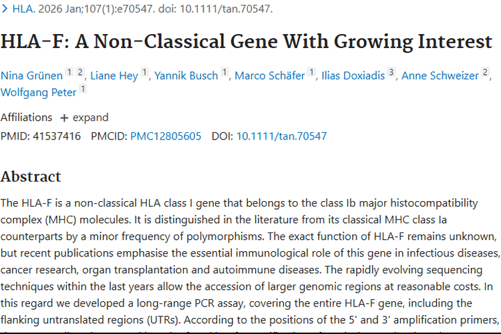Viewport: 501px width, 334px height.
Task: Click affiliation superscript 1 after Wolfgang Peter
Action: 83,88
